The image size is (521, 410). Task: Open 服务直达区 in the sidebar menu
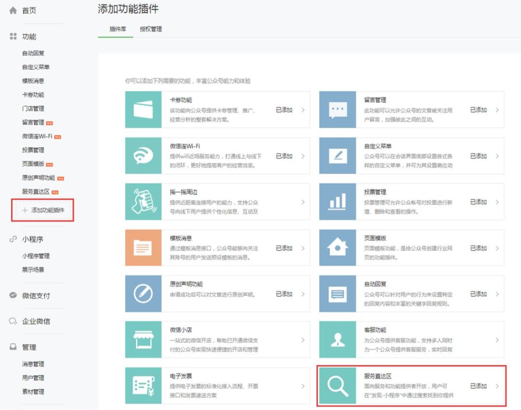[x=36, y=191]
